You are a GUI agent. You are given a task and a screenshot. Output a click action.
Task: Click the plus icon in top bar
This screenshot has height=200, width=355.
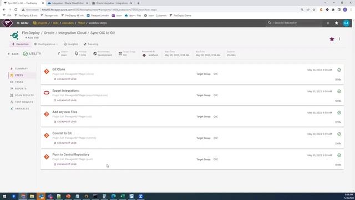(x=328, y=23)
